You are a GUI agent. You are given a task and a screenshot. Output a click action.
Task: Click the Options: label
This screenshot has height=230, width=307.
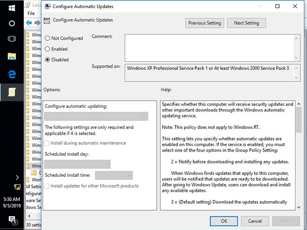[x=52, y=90]
